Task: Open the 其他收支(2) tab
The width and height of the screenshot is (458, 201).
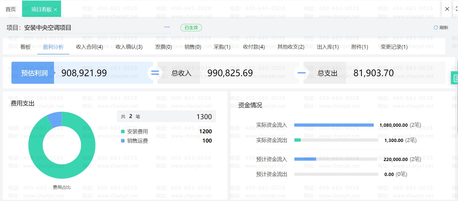Action: point(291,47)
